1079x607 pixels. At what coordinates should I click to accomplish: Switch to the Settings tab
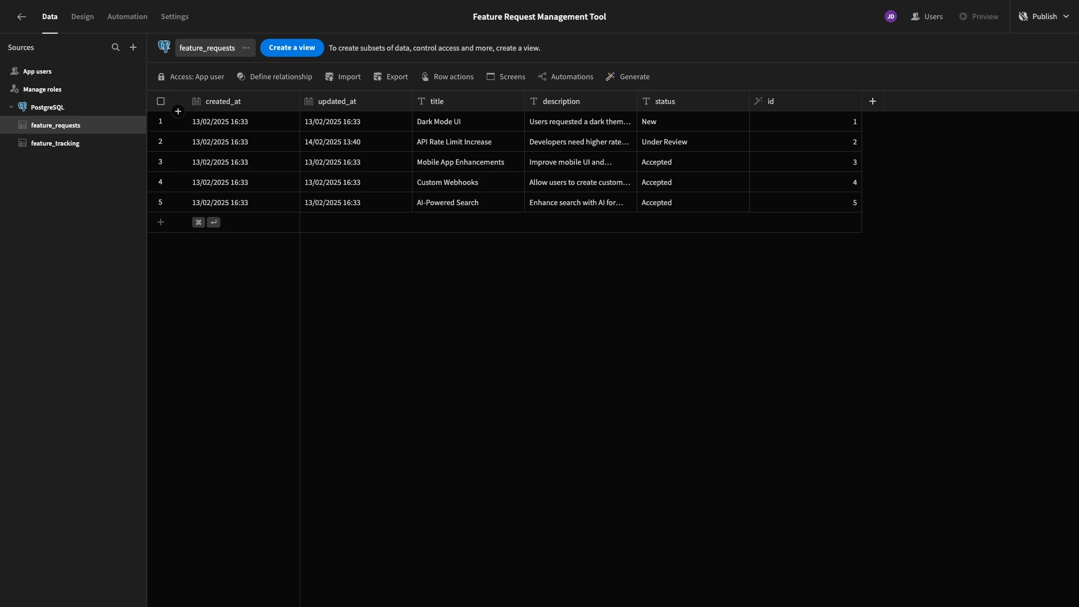click(175, 17)
